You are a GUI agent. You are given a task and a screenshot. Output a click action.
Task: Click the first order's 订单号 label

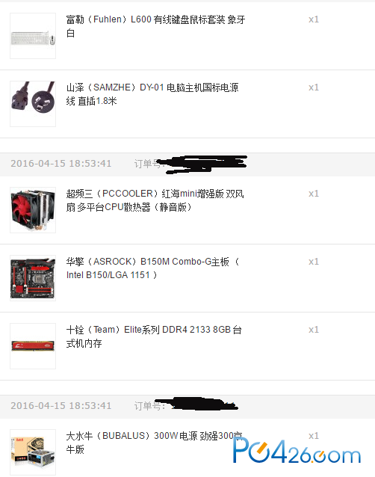click(x=149, y=164)
